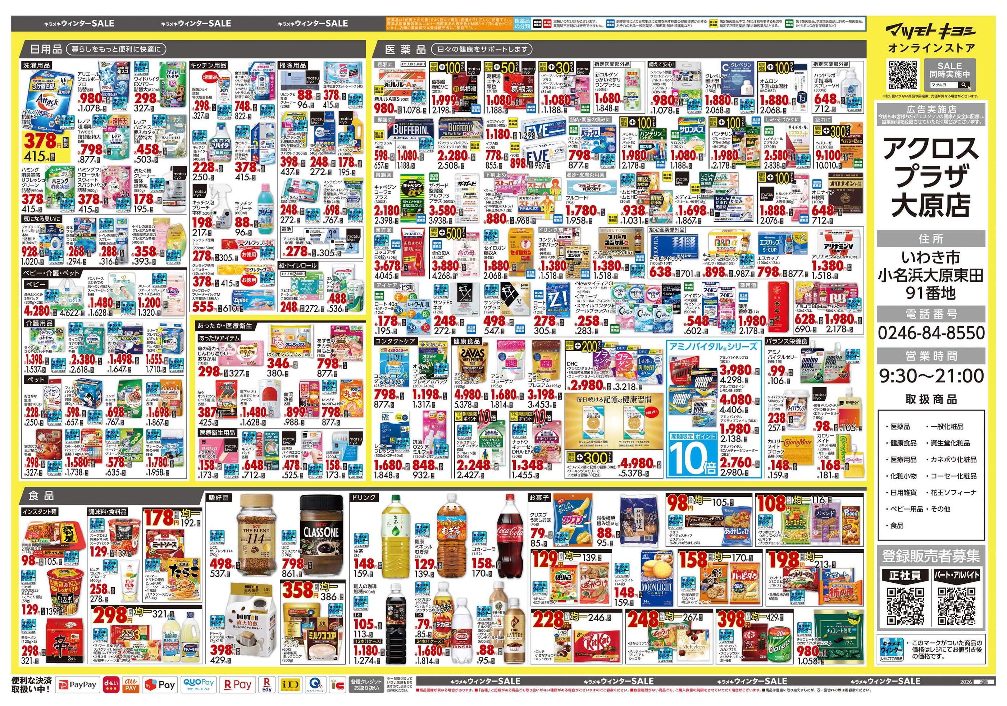Click the 各種クレジットお取り扱い badge

pos(366,684)
